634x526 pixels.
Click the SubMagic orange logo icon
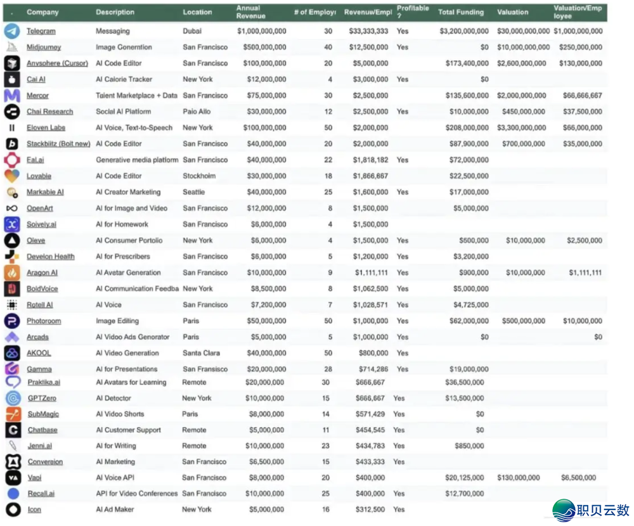[x=13, y=414]
